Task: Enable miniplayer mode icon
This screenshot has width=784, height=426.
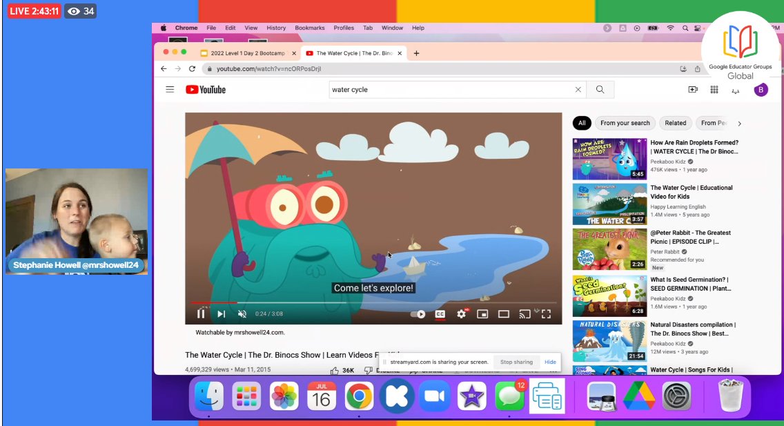Action: coord(482,314)
